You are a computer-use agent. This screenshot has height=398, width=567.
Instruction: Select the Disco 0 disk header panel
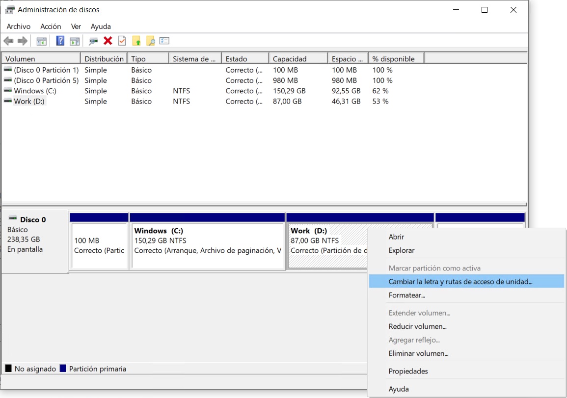coord(35,241)
